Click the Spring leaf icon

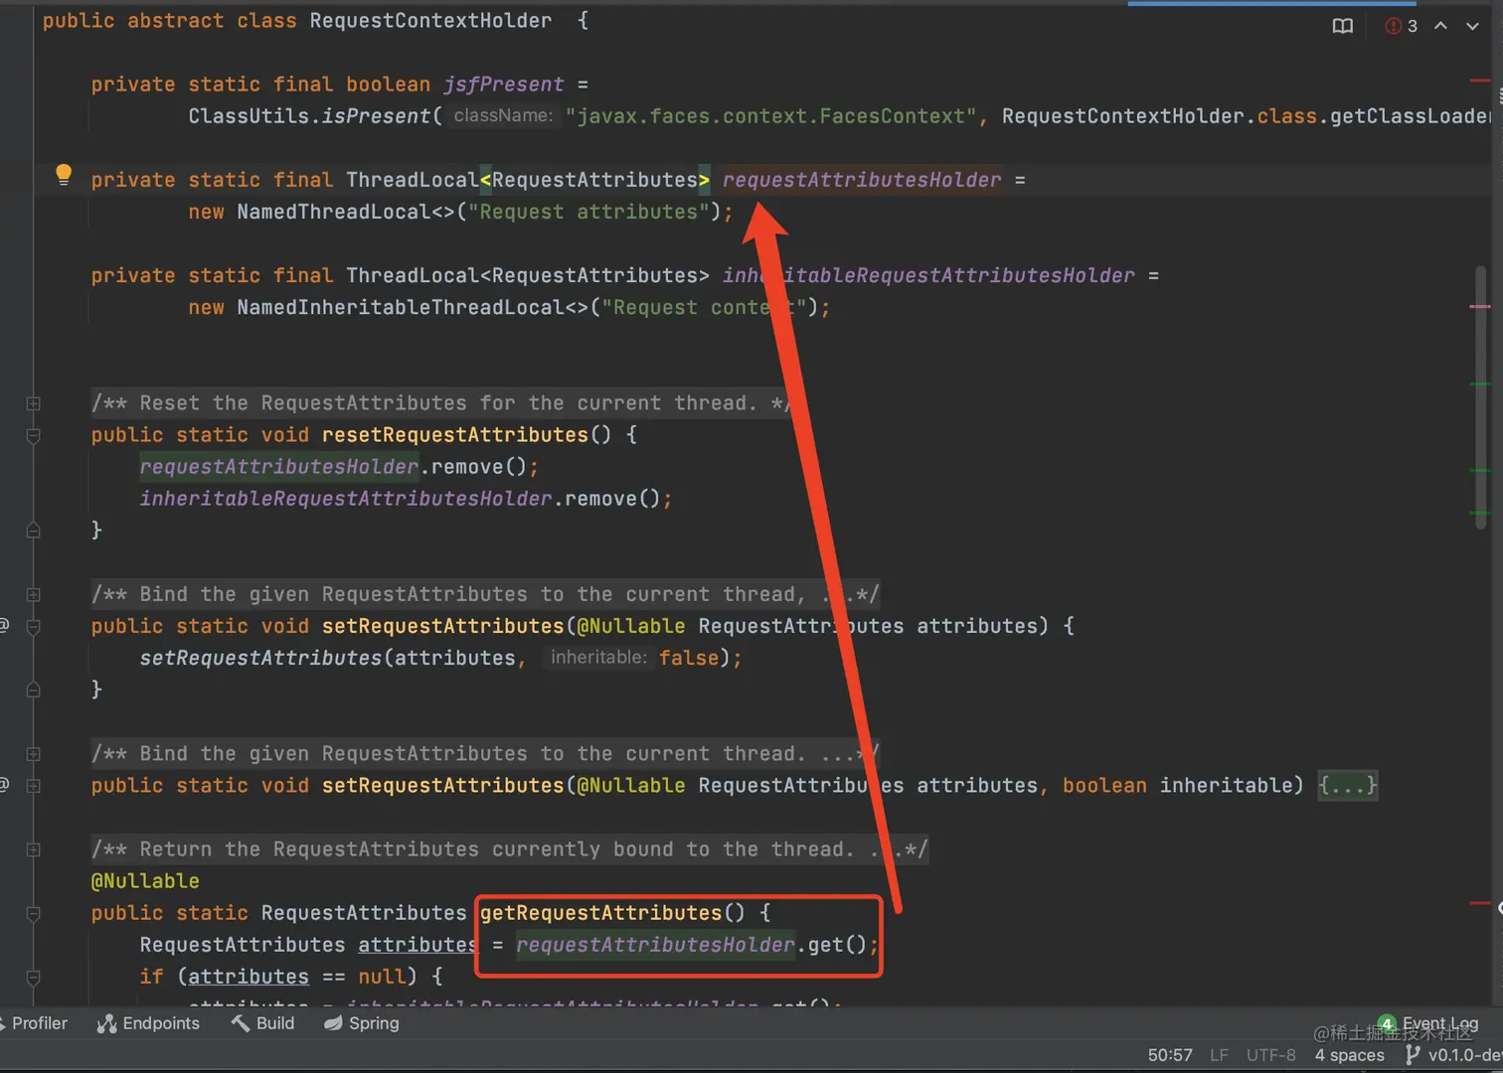point(333,1023)
